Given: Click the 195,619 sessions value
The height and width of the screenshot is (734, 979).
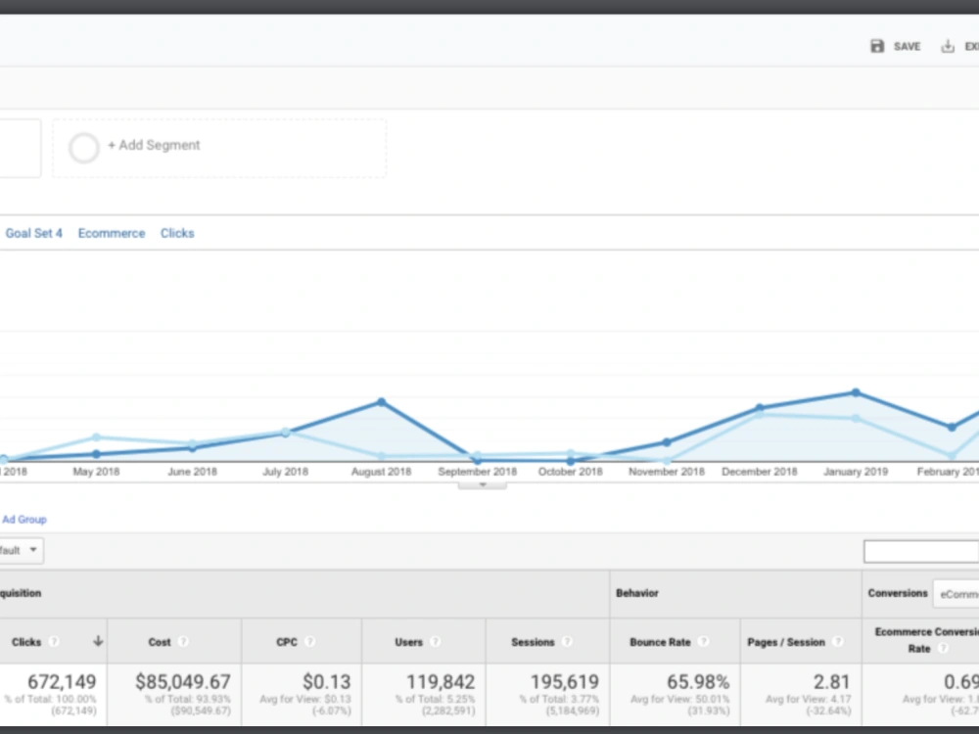Looking at the screenshot, I should coord(565,681).
